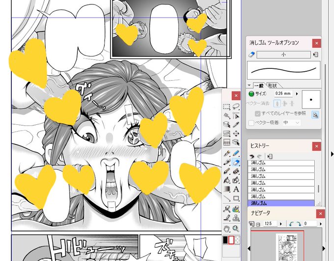
Task: Edit the navigator zoom field 12.5
Action: point(270,224)
